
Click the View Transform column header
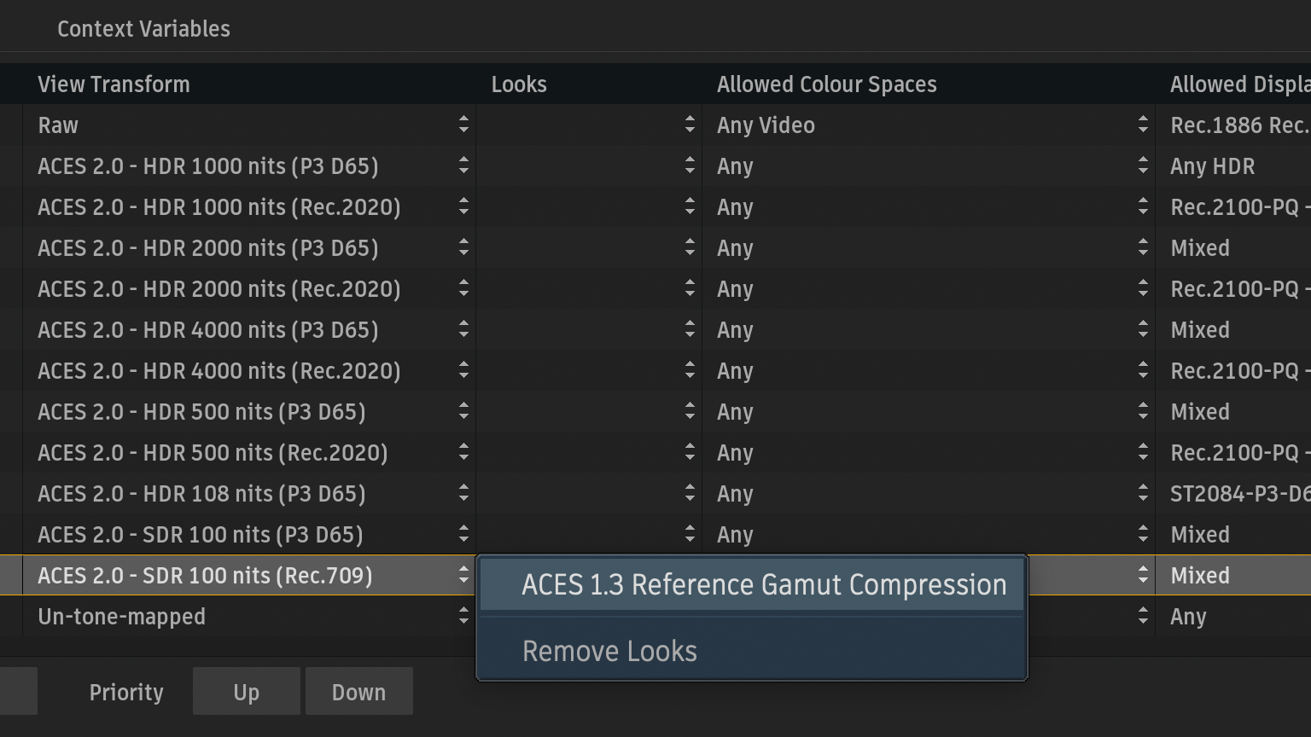pos(114,84)
